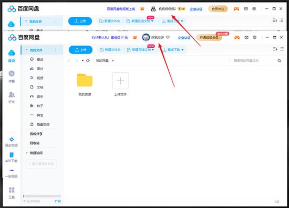Click the 搜索我的网盘文件 search field
The image size is (289, 208).
(x=254, y=60)
